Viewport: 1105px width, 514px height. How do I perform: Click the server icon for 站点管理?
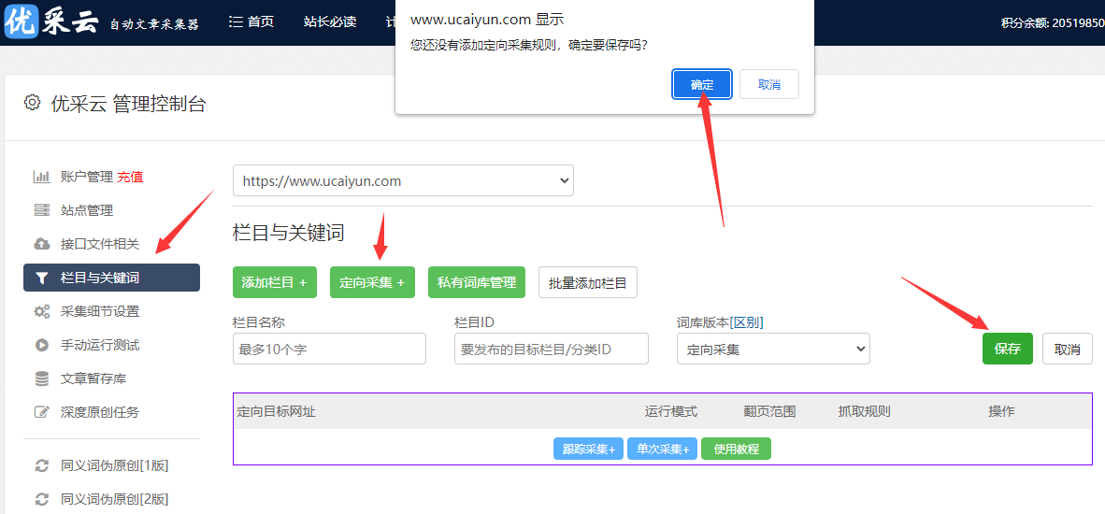[42, 210]
